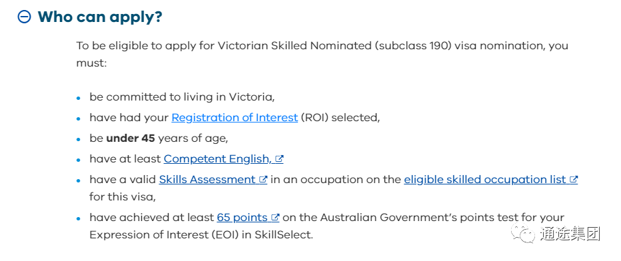Click "Expression of Interest (EOI) in SkillSelect" text
The width and height of the screenshot is (621, 261).
click(201, 234)
